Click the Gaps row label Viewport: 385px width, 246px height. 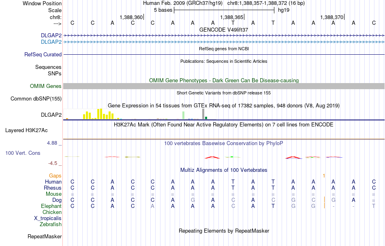tap(55, 176)
